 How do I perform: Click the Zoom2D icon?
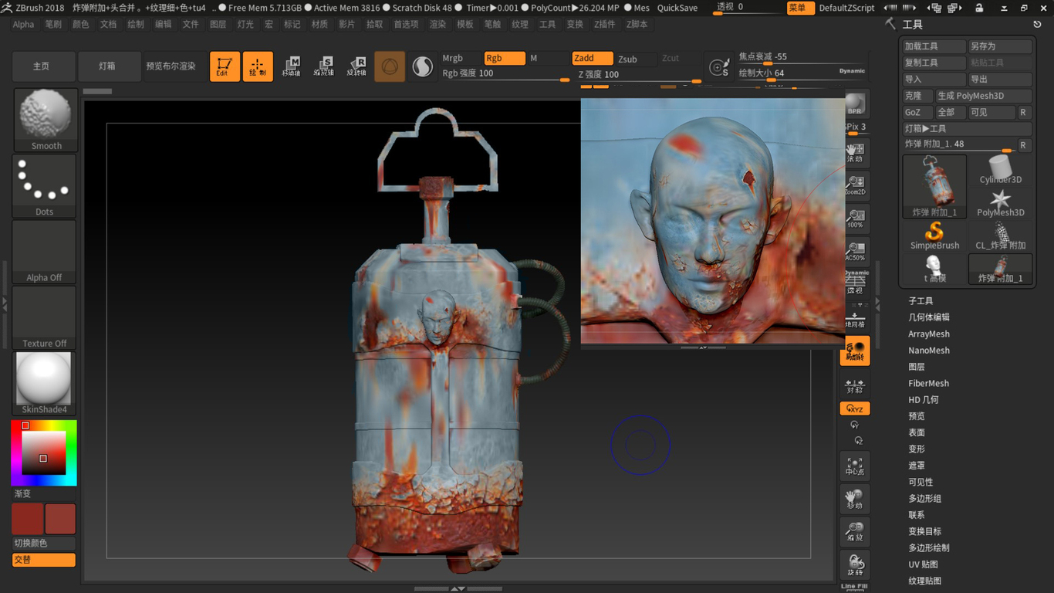tap(855, 185)
